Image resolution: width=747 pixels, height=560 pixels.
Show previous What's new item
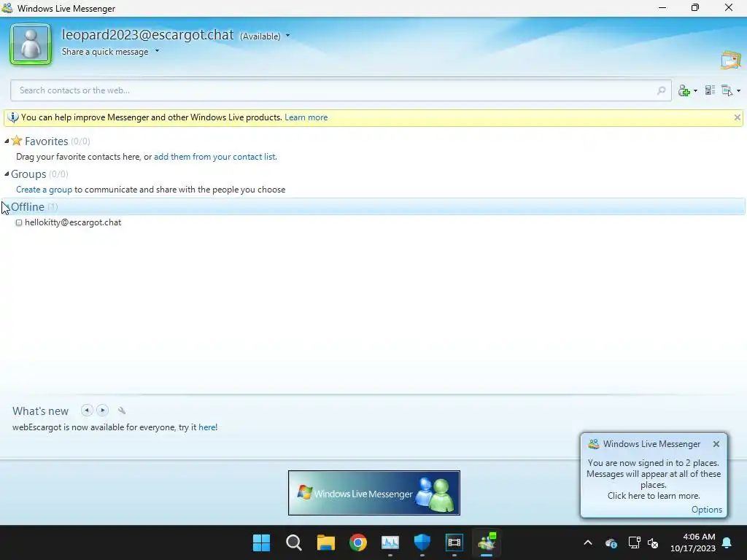[x=87, y=410]
